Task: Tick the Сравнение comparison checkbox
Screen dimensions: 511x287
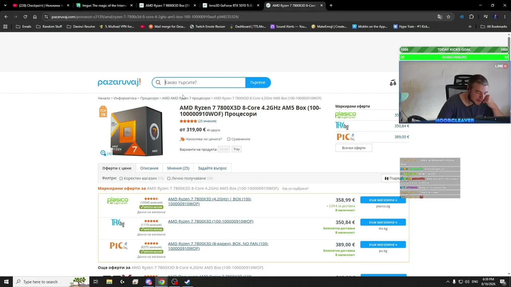Action: click(x=229, y=139)
